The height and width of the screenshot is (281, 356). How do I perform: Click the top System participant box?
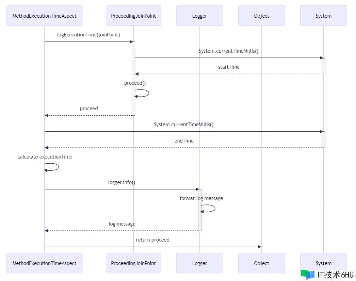(x=323, y=16)
